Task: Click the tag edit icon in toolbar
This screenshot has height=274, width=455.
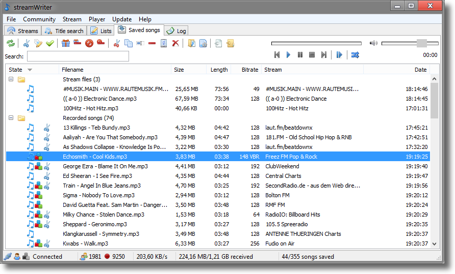Action: (x=38, y=43)
